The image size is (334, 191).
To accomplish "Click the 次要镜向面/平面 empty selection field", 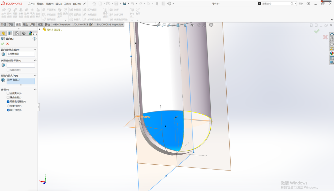I will (21, 65).
